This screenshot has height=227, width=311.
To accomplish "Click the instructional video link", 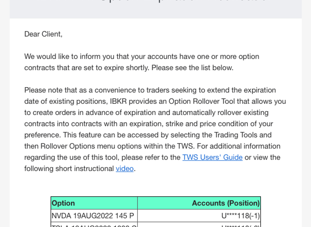I will click(125, 169).
